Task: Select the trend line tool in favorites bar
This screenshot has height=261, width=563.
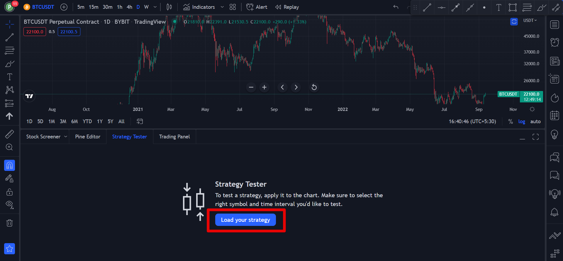Action: [427, 8]
